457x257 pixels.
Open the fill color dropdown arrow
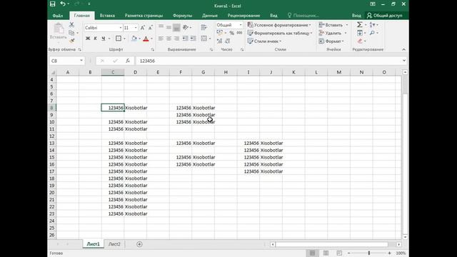coord(139,39)
